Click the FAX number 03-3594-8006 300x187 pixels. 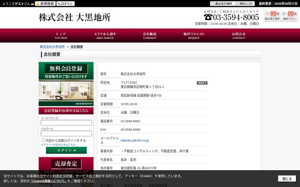[130, 130]
